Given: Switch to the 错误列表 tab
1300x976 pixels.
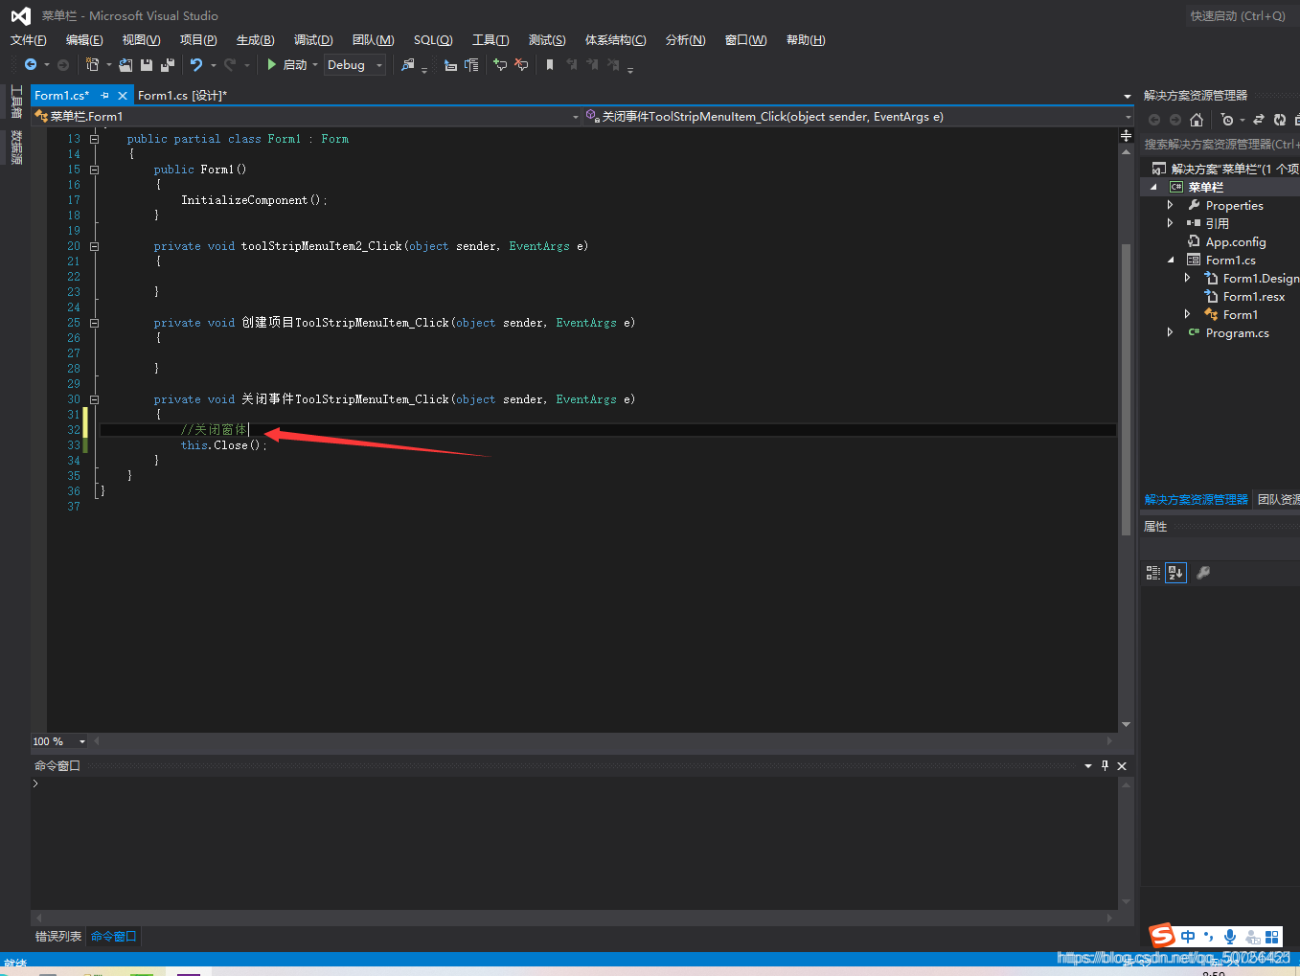Looking at the screenshot, I should [x=58, y=937].
